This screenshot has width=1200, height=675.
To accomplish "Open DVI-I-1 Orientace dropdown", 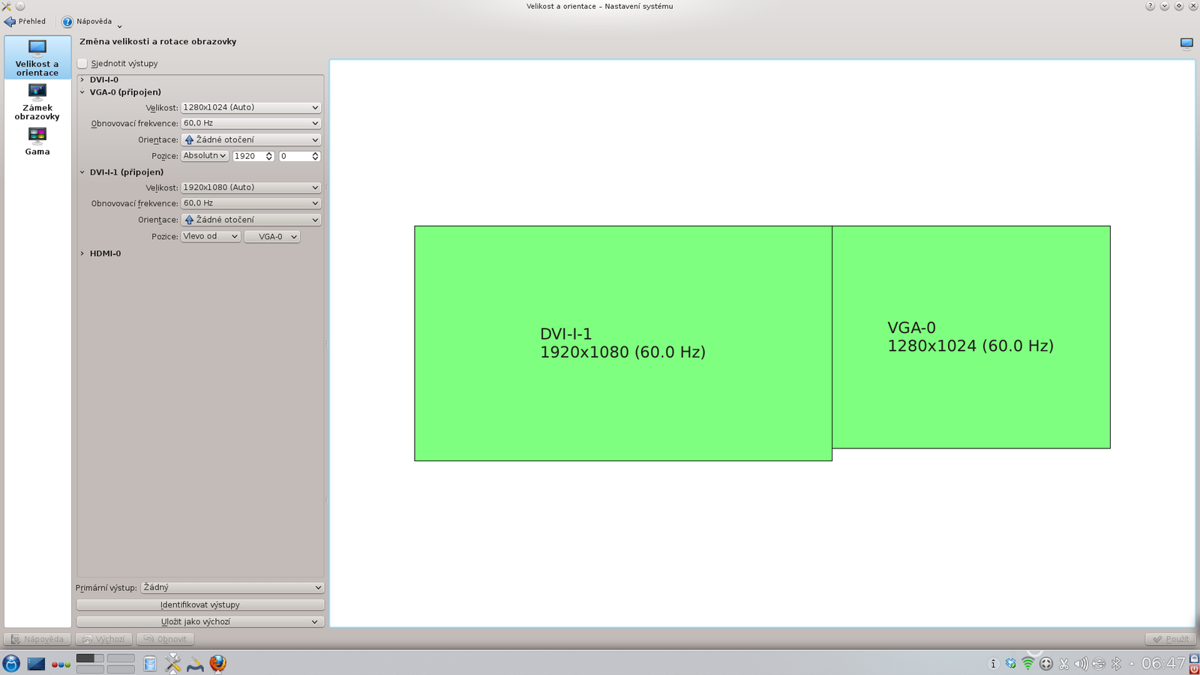I will pos(250,220).
